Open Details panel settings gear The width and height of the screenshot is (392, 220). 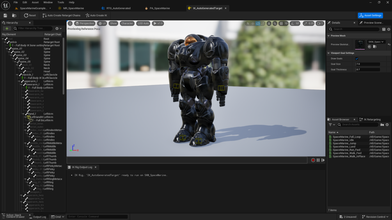click(389, 29)
